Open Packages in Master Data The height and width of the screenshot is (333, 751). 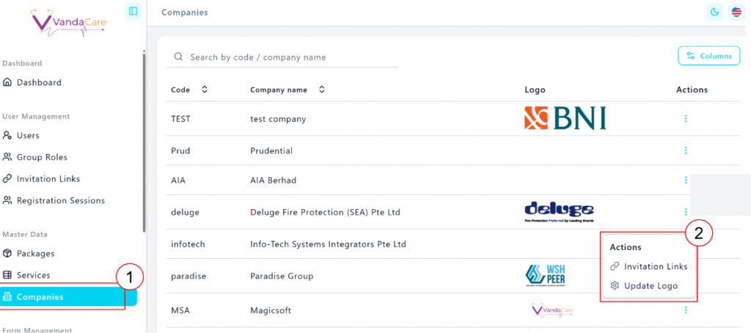click(x=36, y=253)
